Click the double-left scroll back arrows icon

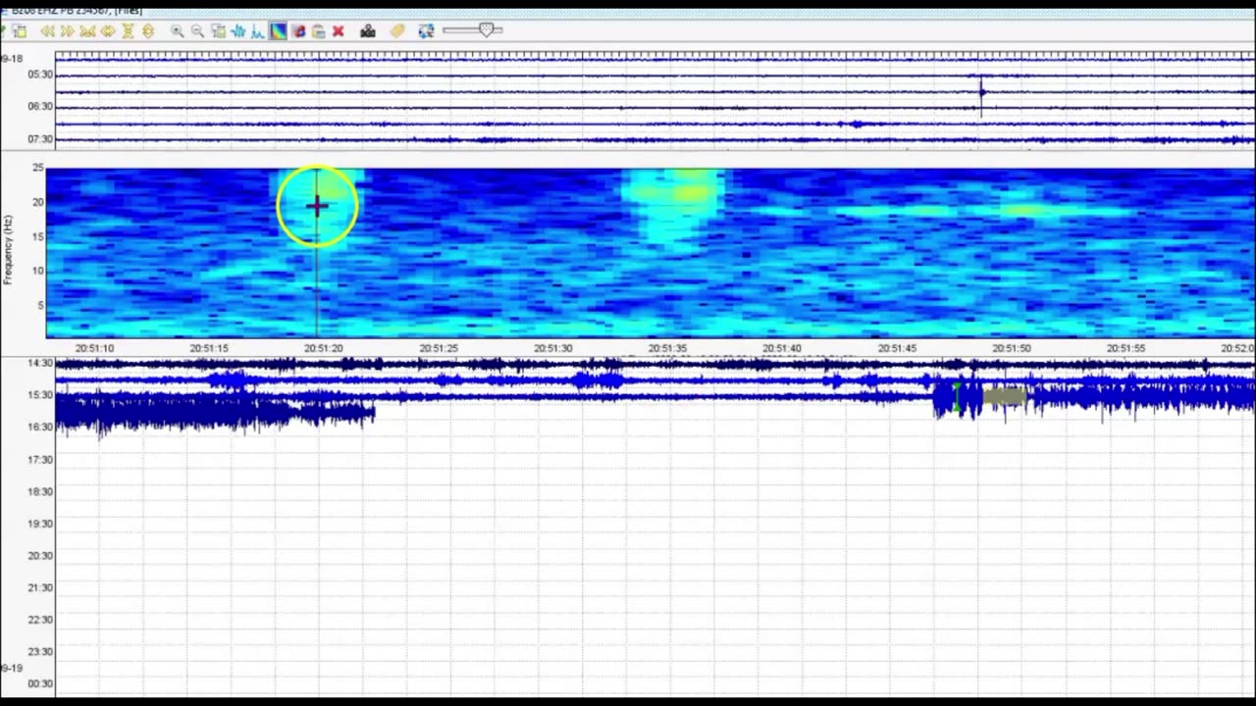47,31
